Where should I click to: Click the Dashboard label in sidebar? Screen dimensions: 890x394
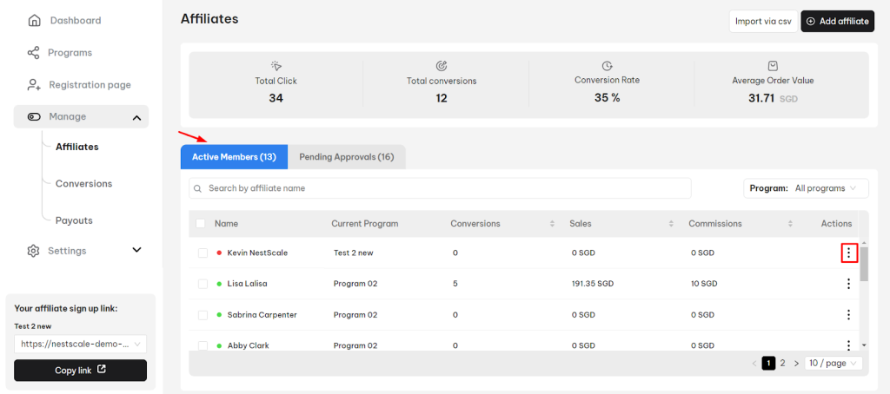click(76, 21)
